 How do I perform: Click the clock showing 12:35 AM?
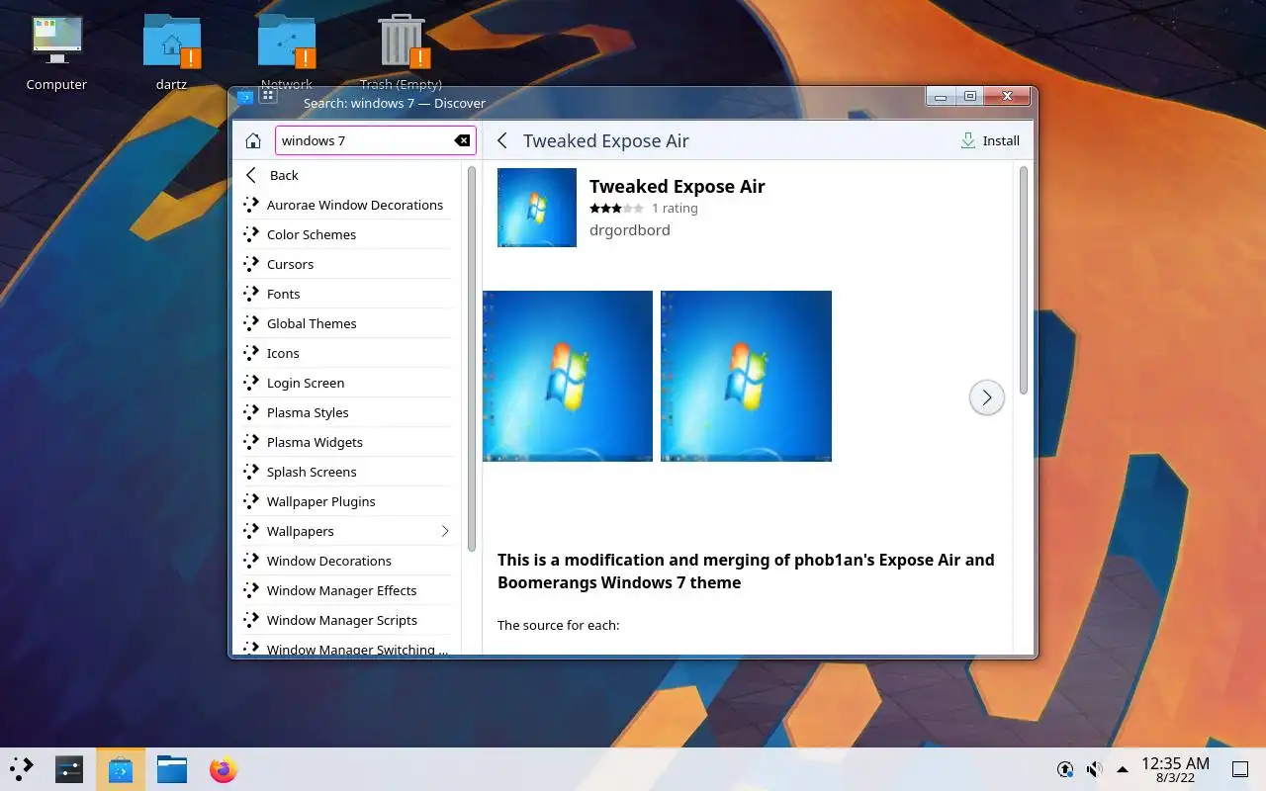coord(1175,769)
